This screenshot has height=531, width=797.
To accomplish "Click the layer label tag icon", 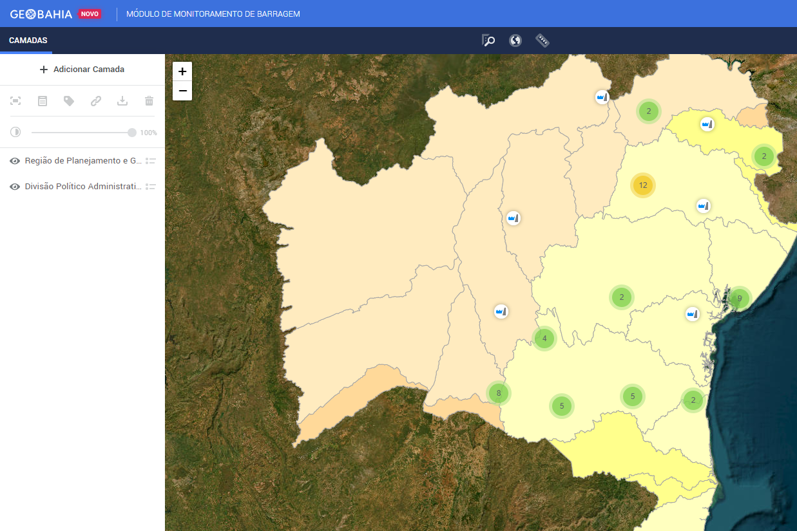I will [x=69, y=100].
